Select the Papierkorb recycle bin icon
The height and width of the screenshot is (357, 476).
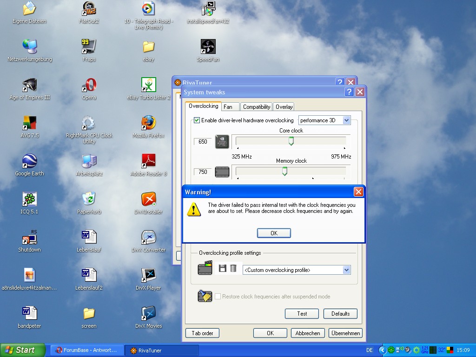89,203
